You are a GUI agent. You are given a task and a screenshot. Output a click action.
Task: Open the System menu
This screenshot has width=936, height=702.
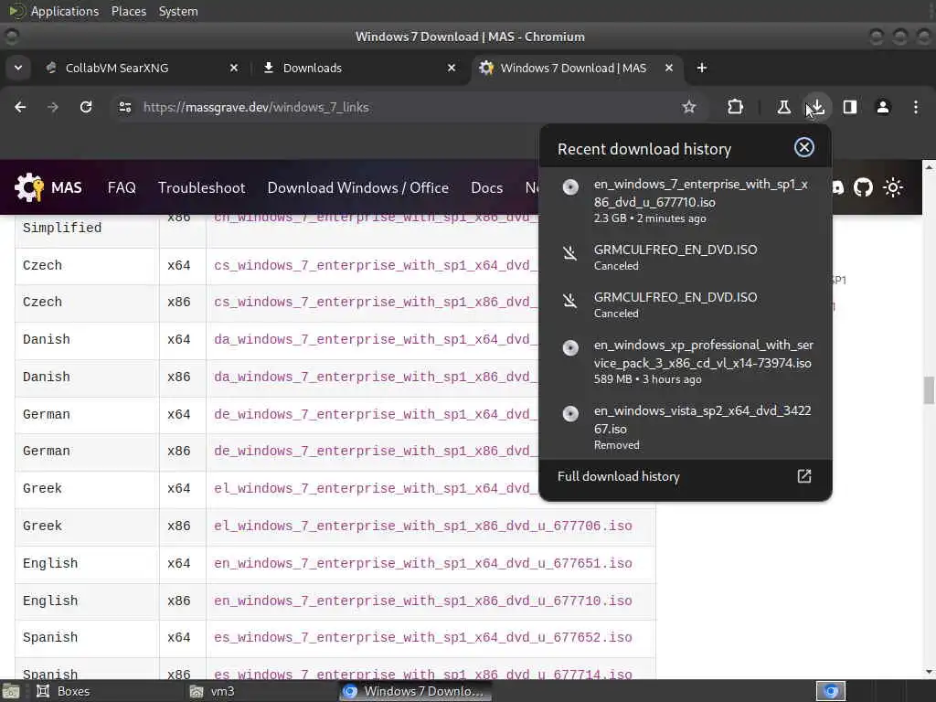178,11
